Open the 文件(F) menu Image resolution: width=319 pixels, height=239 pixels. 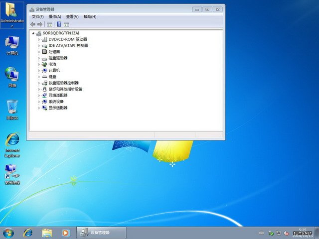click(37, 16)
